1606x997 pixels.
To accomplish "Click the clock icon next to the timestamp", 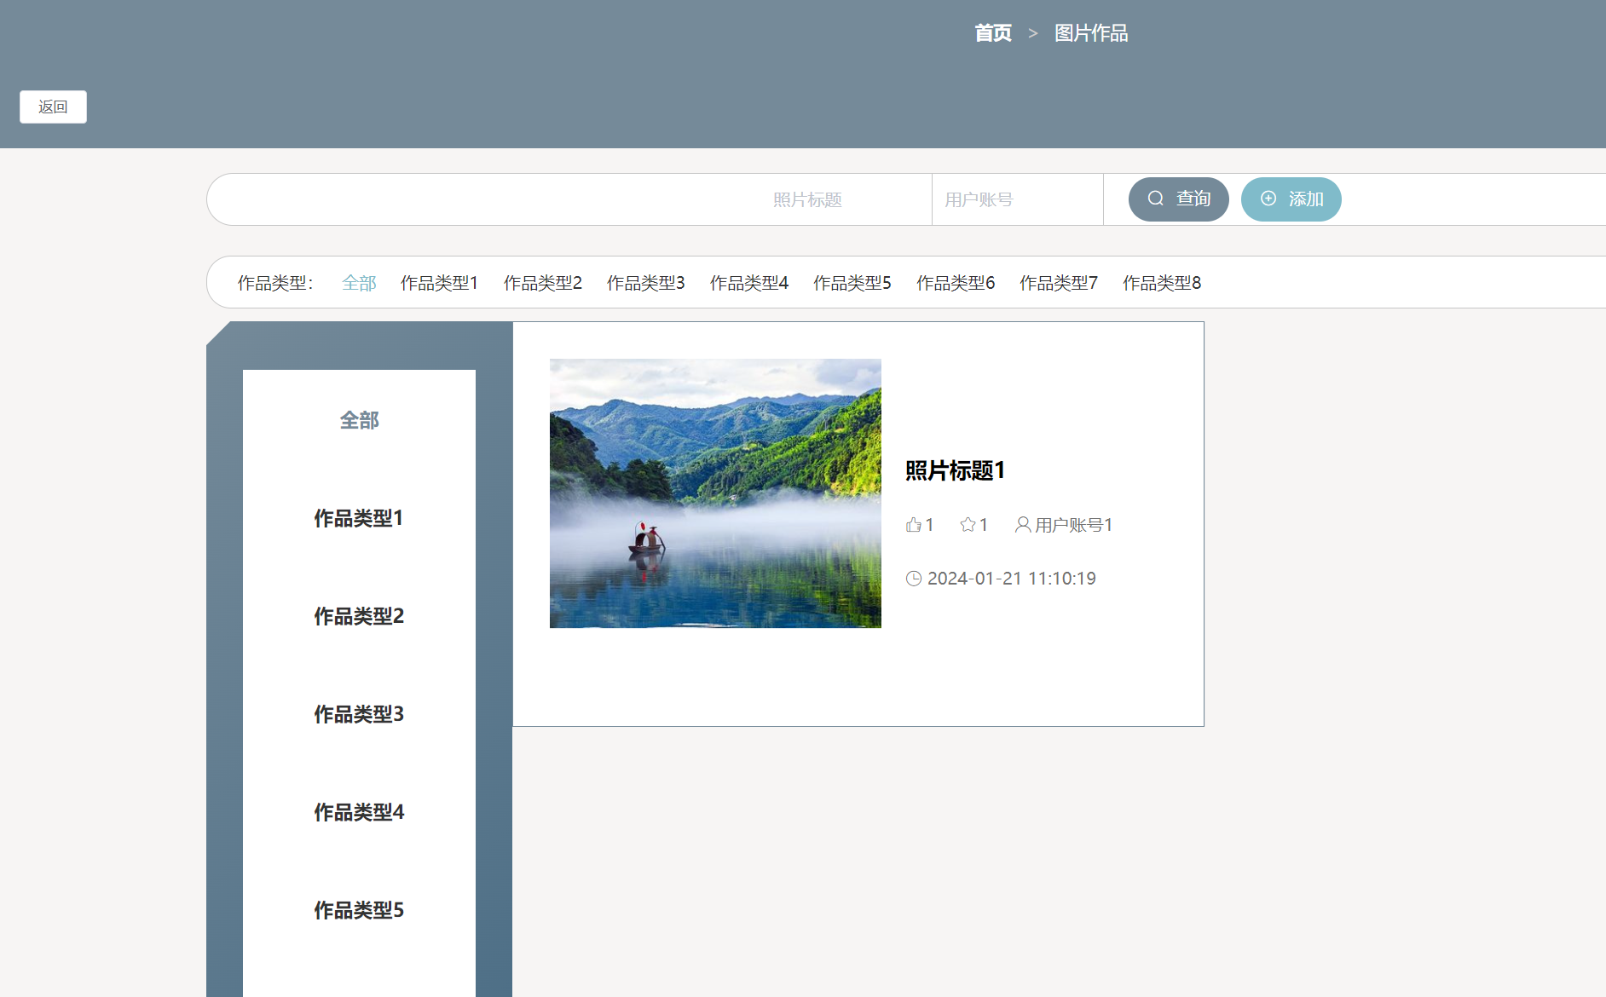I will coord(914,578).
